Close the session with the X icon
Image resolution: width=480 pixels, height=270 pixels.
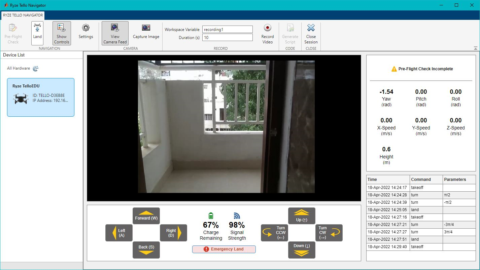coord(311,33)
